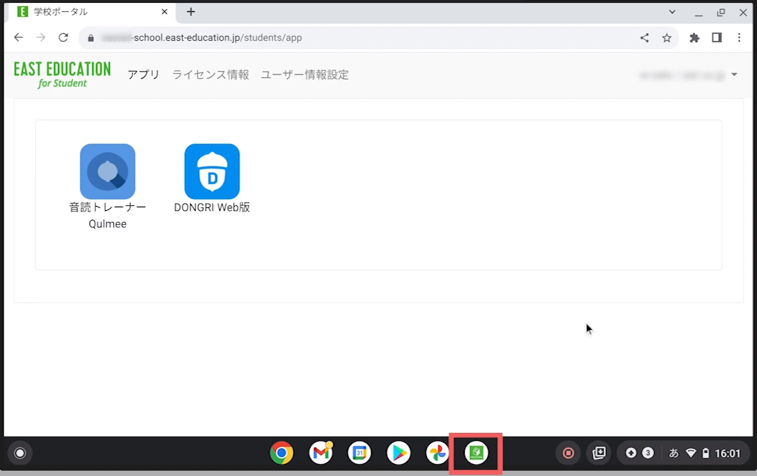View site info via the lock icon
Viewport: 757px width, 476px height.
pos(91,38)
